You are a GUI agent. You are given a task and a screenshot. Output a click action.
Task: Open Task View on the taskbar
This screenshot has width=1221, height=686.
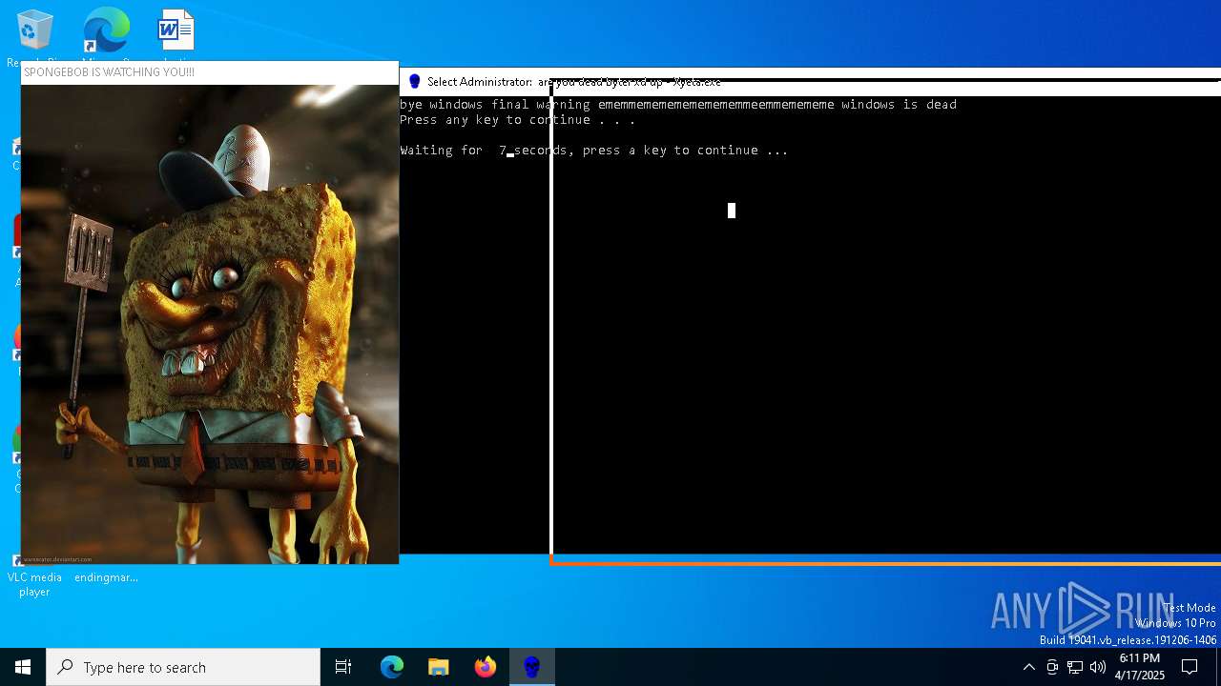click(x=343, y=667)
